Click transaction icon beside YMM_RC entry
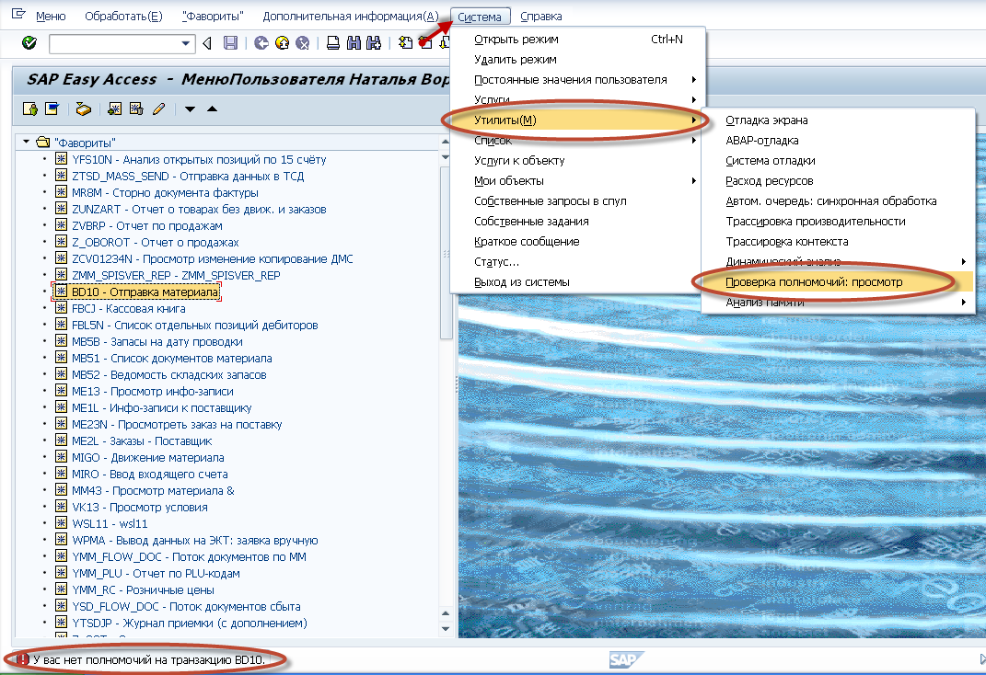Screen dimensions: 986x675 [x=61, y=589]
